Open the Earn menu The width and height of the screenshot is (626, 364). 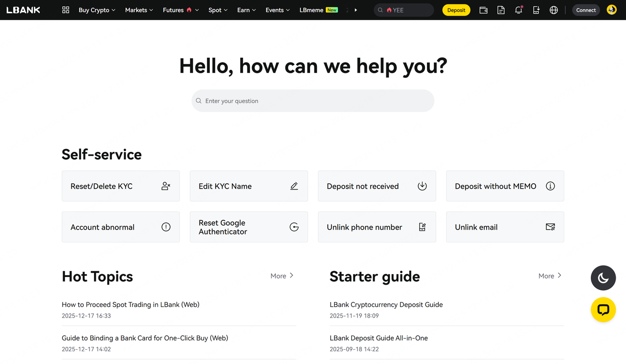coord(246,10)
